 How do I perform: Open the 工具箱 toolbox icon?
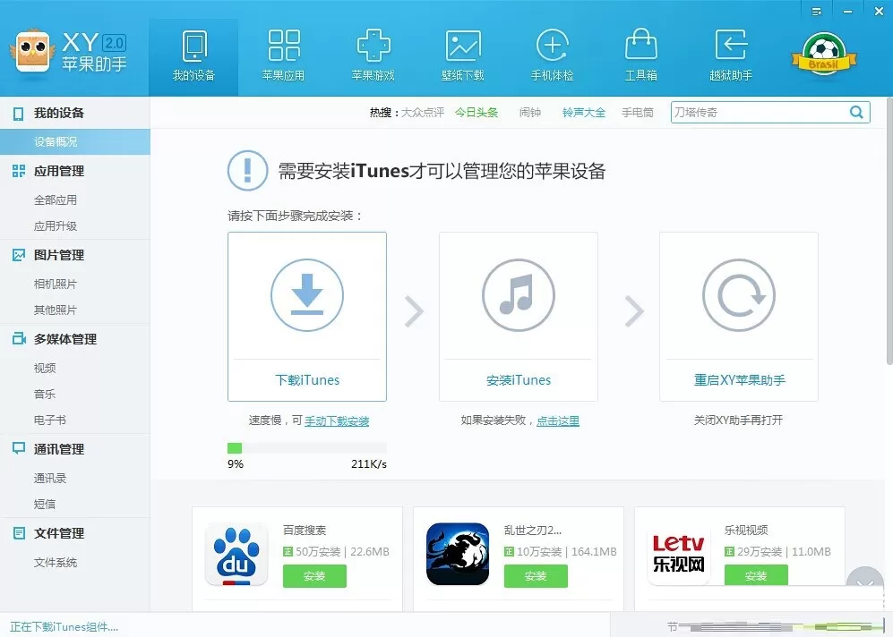641,45
